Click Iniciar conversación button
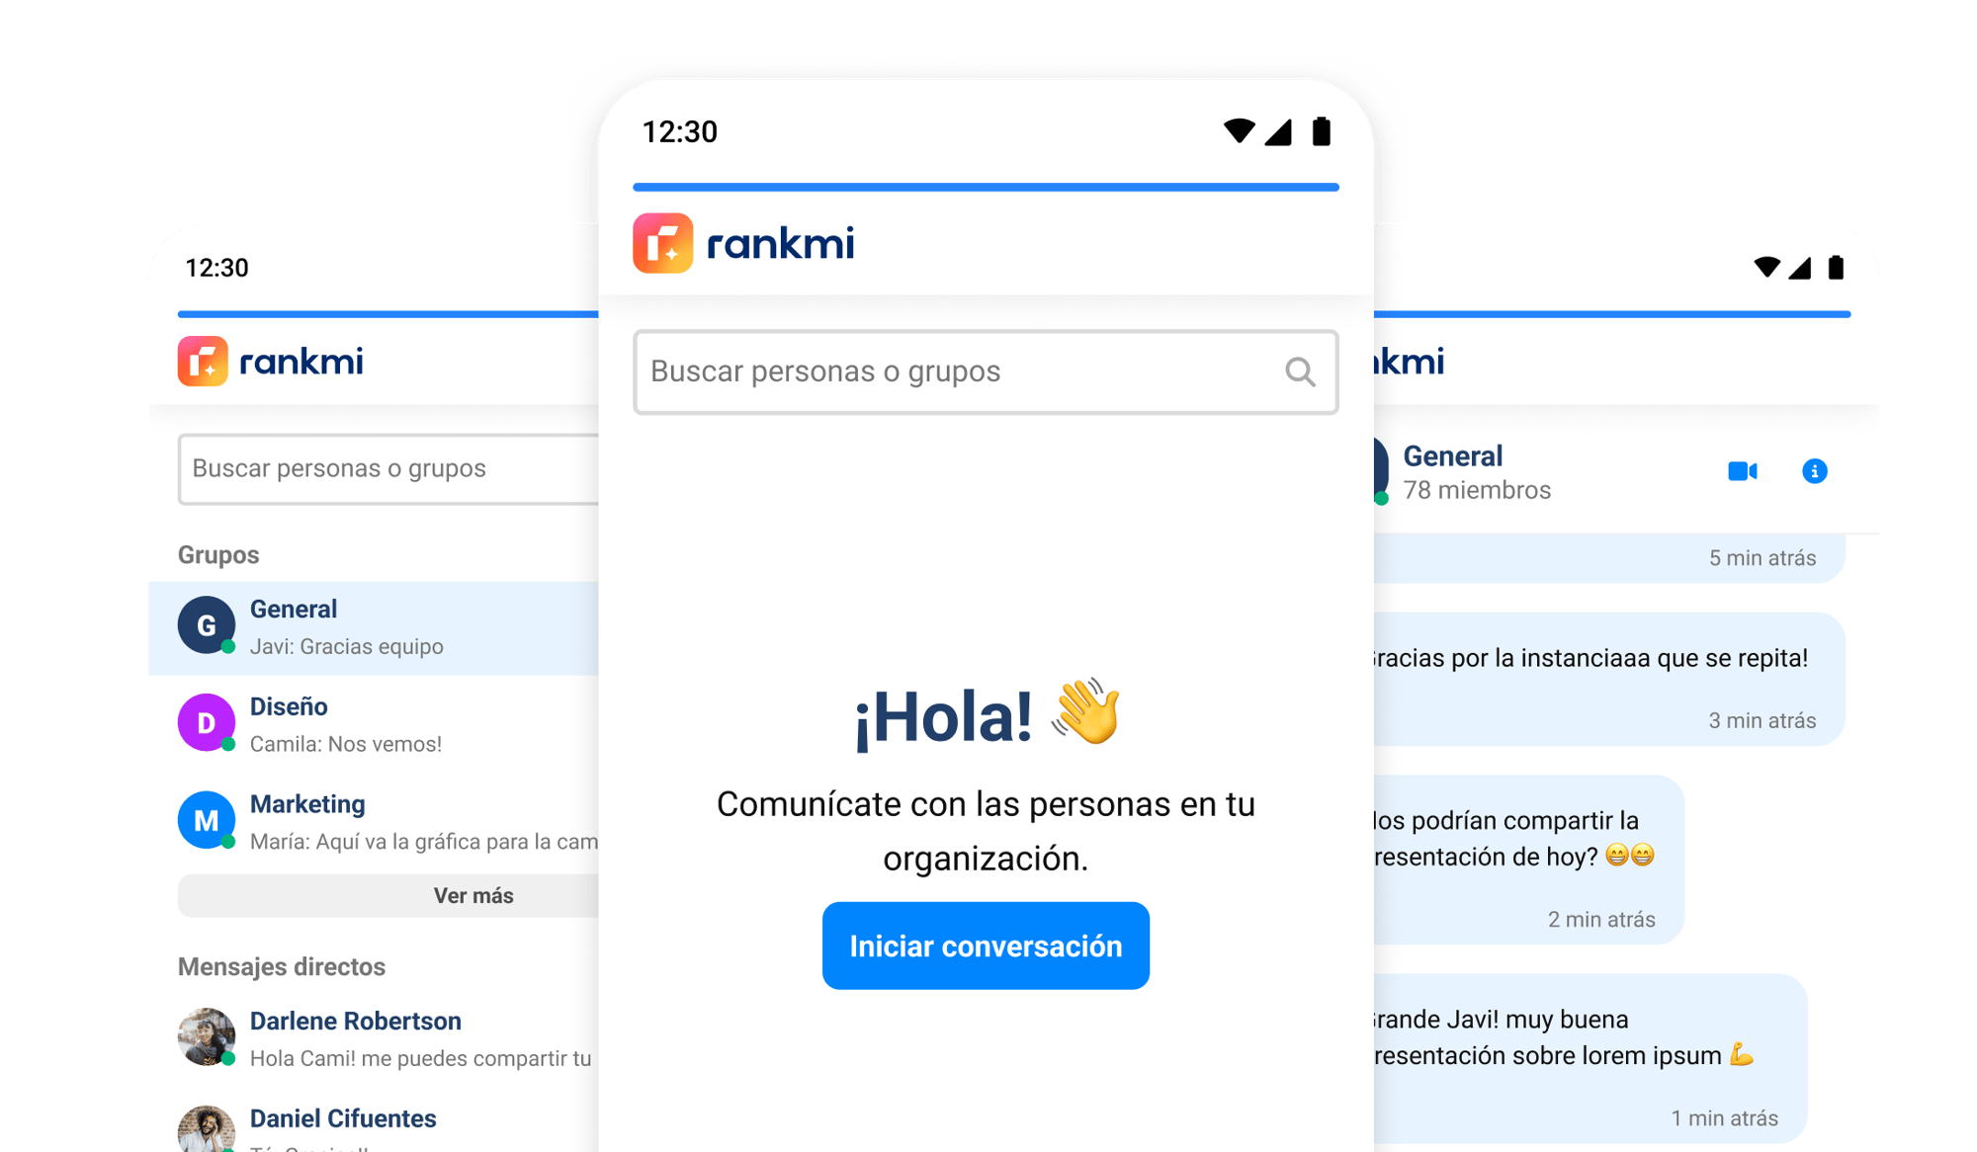Viewport: 1977px width, 1152px height. pyautogui.click(x=986, y=946)
